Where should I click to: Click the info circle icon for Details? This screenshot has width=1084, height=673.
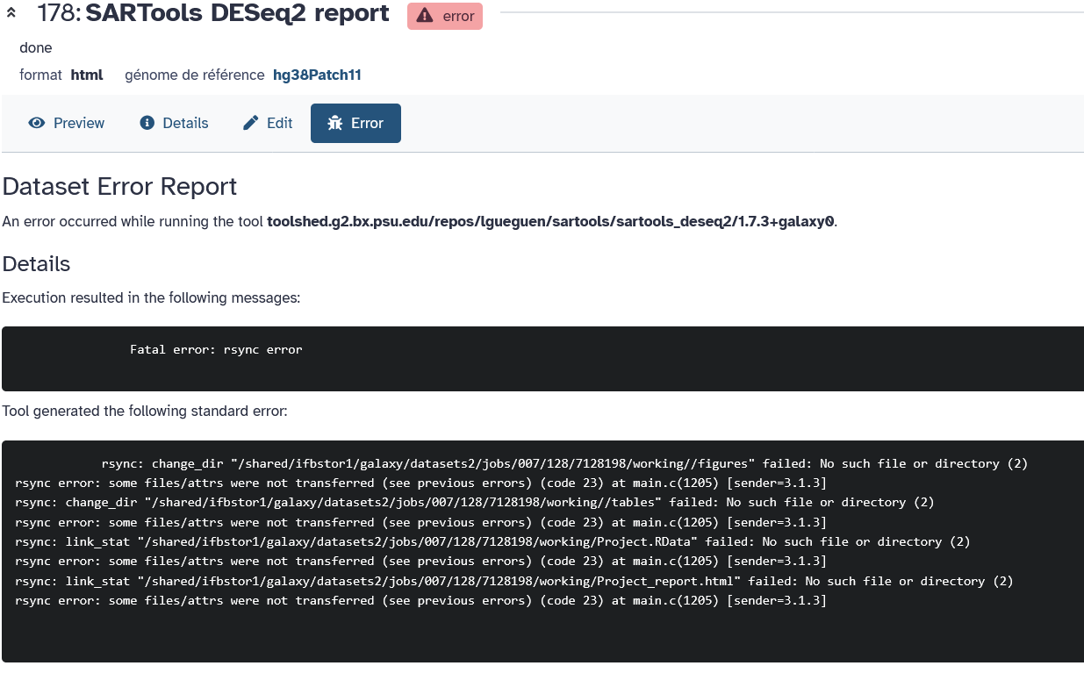coord(147,123)
